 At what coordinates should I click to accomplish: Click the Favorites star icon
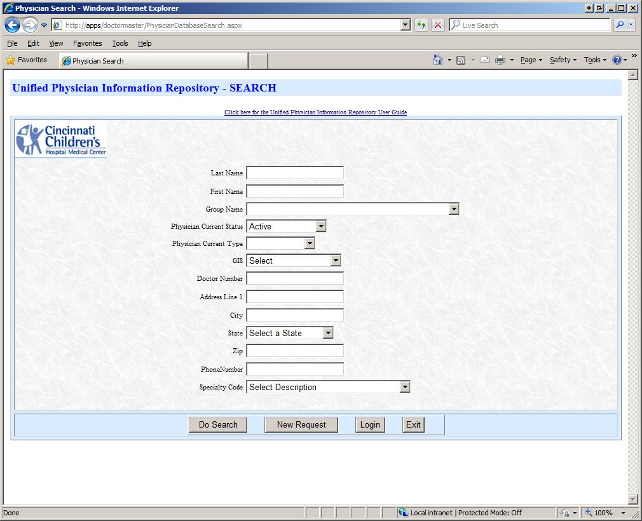(11, 60)
